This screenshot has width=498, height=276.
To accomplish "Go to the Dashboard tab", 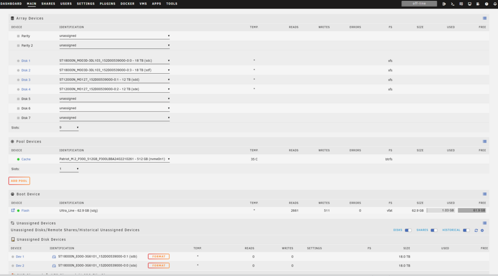I will point(11,4).
